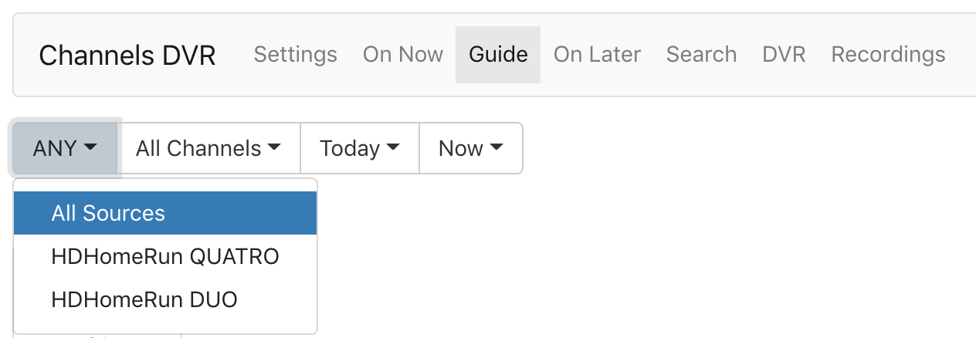Go to the Settings page

click(295, 55)
